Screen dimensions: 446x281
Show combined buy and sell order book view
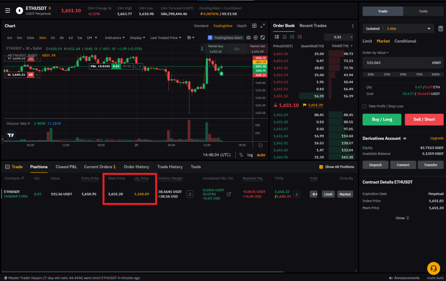tap(276, 37)
